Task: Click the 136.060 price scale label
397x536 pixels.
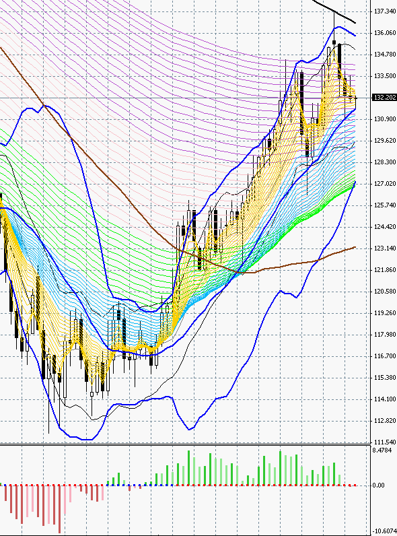Action: click(x=385, y=33)
